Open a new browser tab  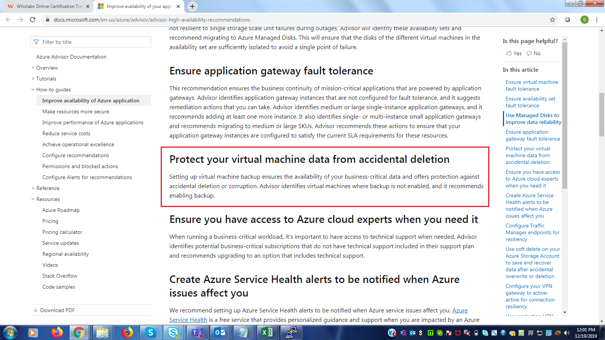click(x=192, y=6)
